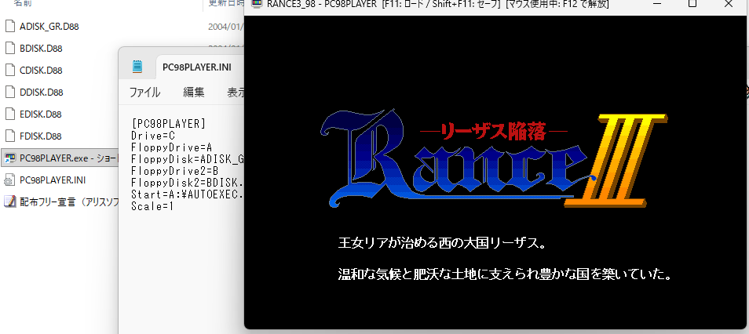Screen dimensions: 749x334
Task: Click 温和な気候と肥沃な土地 game text line
Action: (506, 274)
